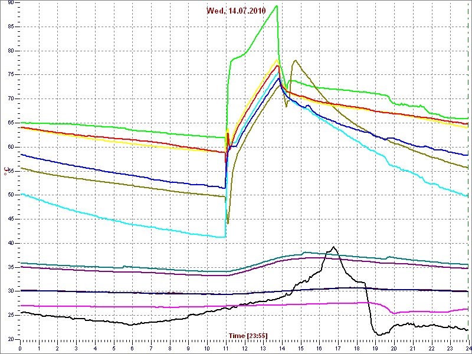Click the olive curve's peak near 78
The height and width of the screenshot is (354, 472).
(296, 60)
